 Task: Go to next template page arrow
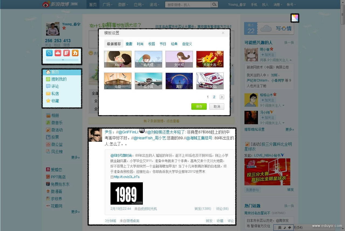[x=222, y=97]
